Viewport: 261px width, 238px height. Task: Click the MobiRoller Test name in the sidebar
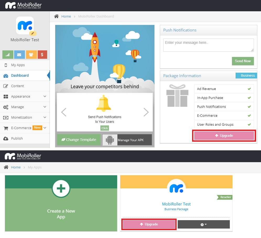click(x=25, y=40)
